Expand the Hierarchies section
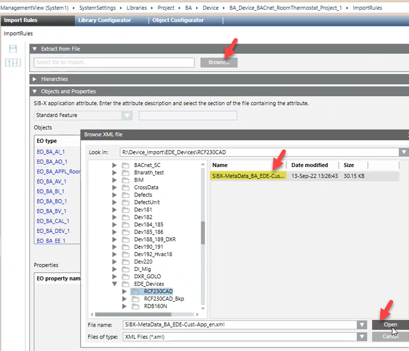 (x=35, y=79)
